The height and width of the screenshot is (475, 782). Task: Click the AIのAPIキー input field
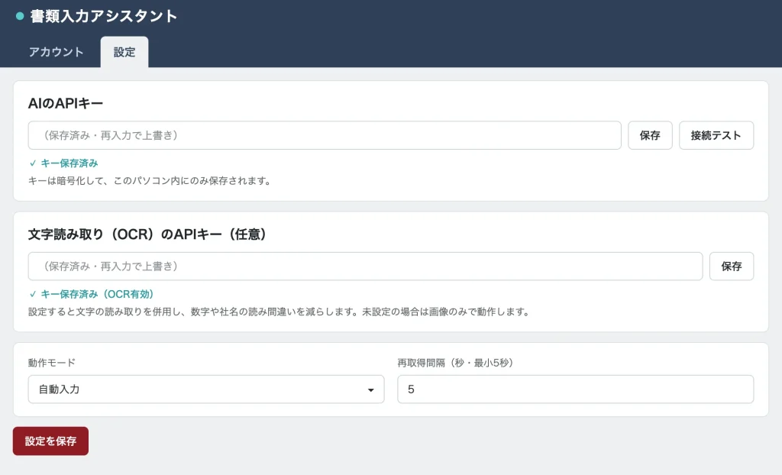pos(325,135)
